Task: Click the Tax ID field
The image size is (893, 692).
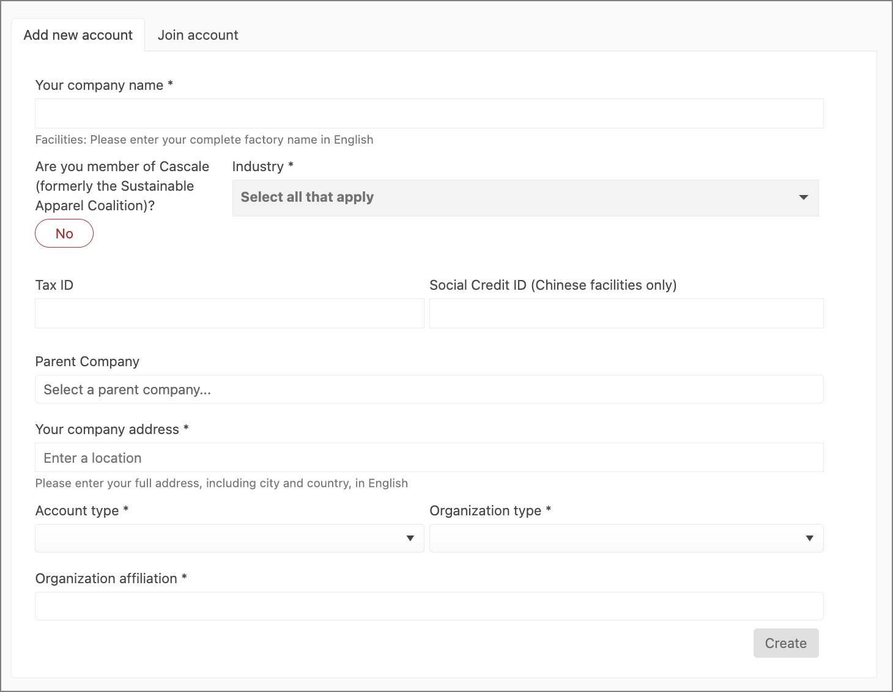Action: point(229,313)
